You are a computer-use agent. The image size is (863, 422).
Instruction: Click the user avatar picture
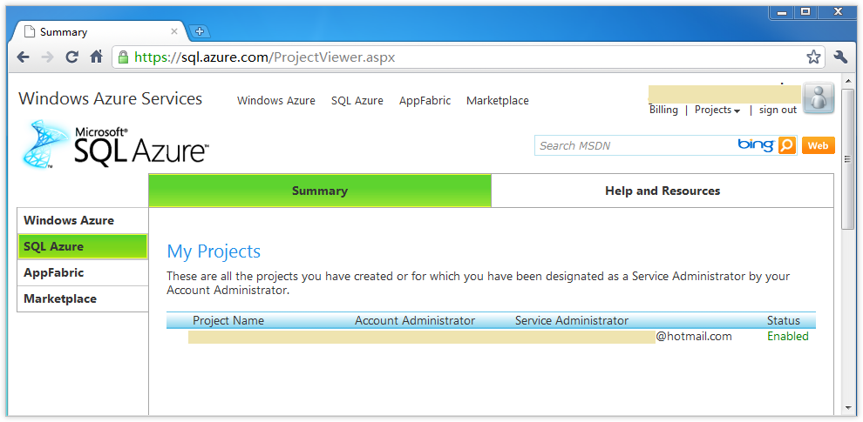click(x=819, y=97)
